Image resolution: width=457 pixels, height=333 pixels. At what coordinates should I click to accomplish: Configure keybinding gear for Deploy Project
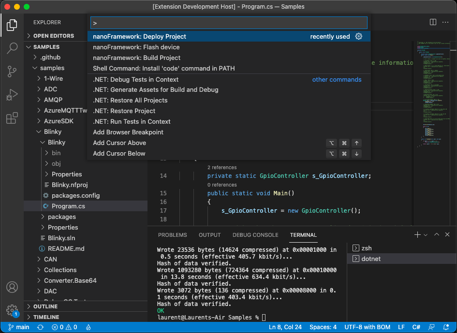(x=359, y=36)
